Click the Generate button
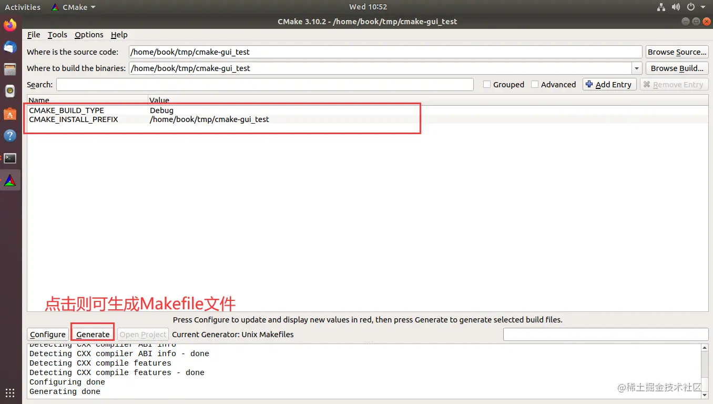 93,335
